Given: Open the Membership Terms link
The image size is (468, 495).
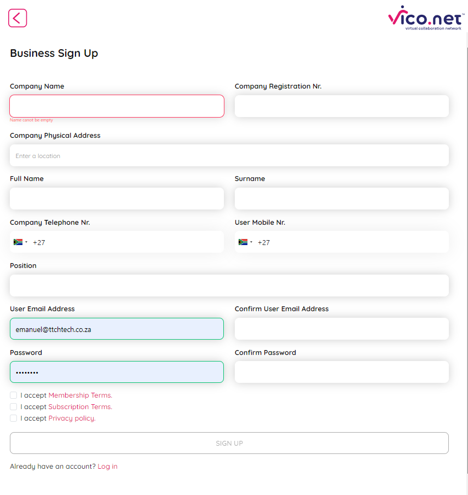Looking at the screenshot, I should pyautogui.click(x=80, y=395).
